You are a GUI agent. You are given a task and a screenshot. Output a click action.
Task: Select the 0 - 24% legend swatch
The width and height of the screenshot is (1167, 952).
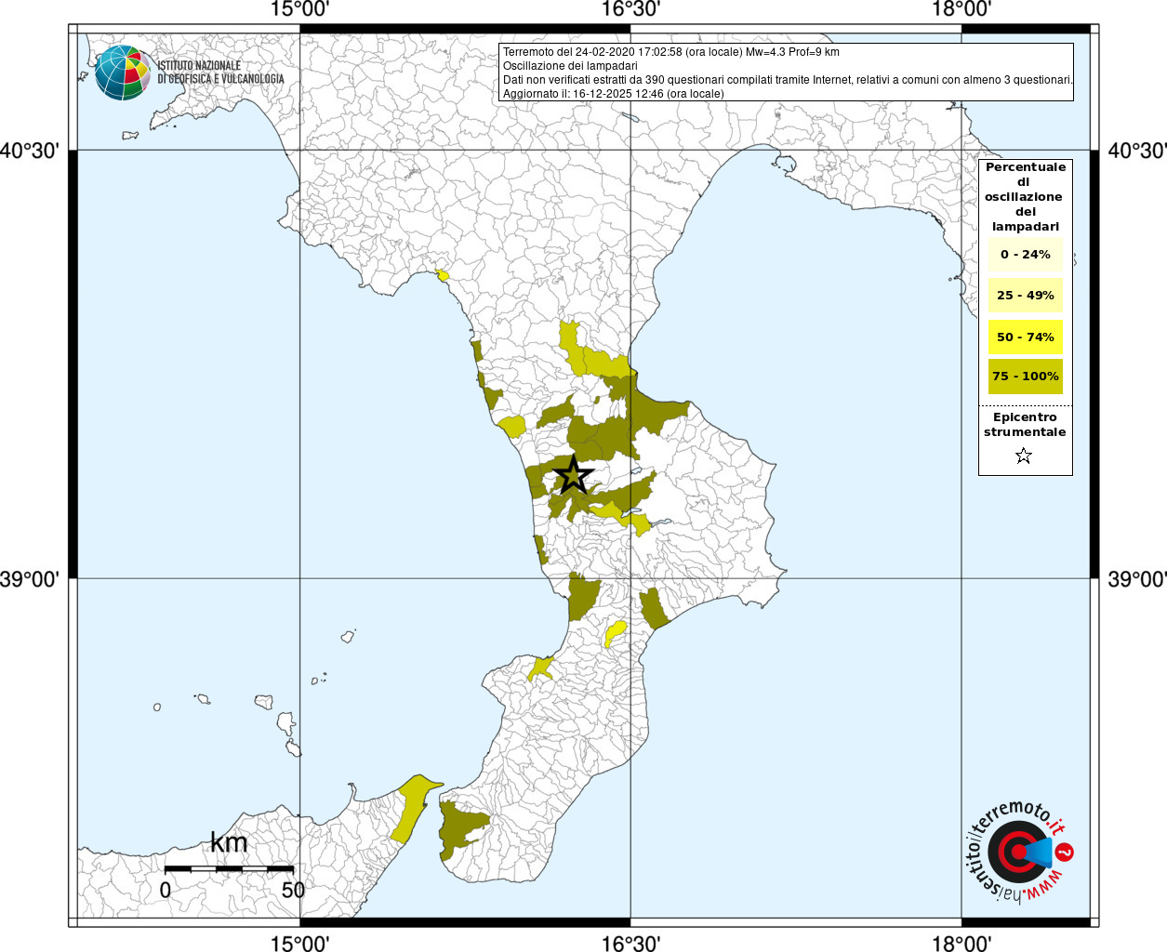[x=1025, y=254]
